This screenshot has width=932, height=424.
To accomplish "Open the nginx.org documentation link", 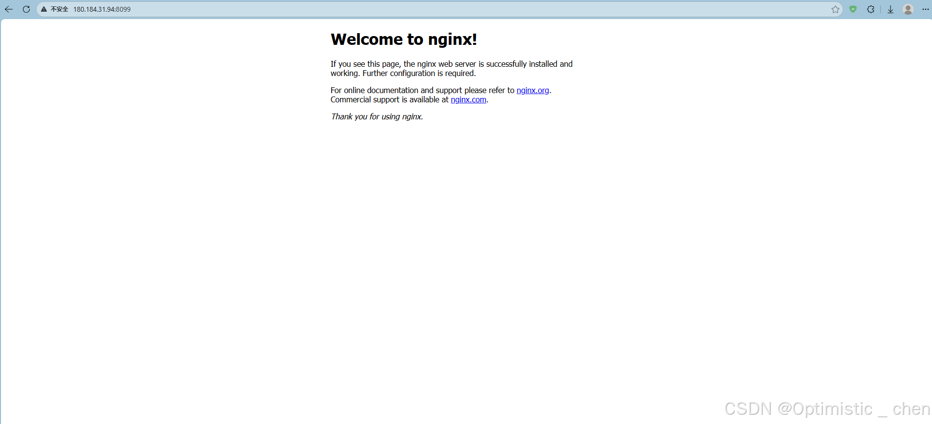I will (x=533, y=90).
